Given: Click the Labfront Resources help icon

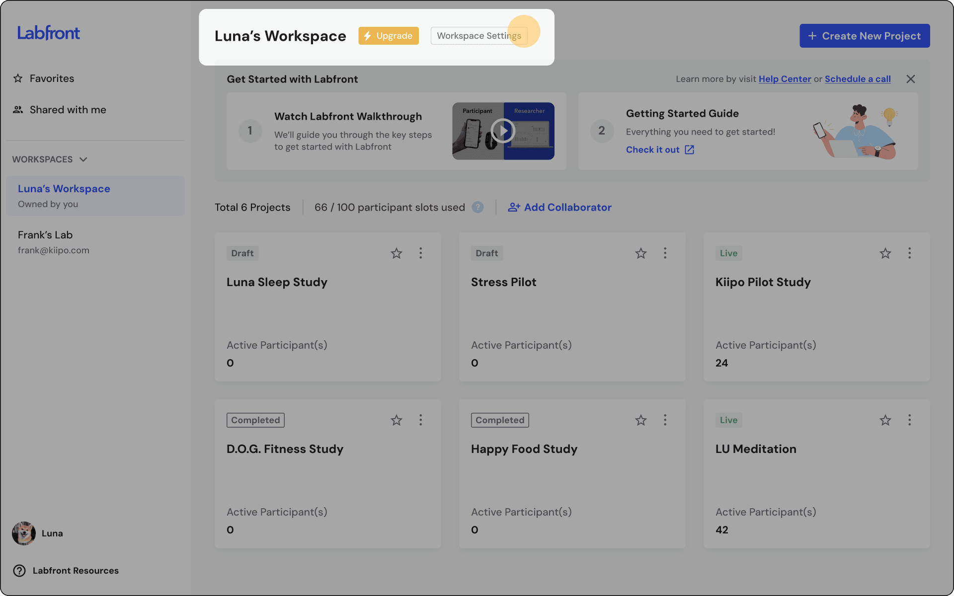Looking at the screenshot, I should [19, 570].
